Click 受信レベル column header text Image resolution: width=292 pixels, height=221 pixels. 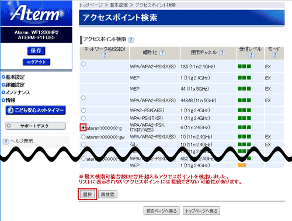point(251,49)
